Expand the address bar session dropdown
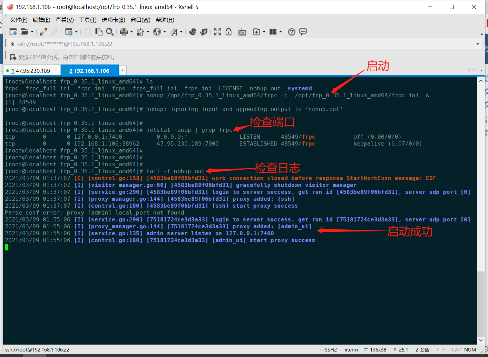 (x=478, y=44)
